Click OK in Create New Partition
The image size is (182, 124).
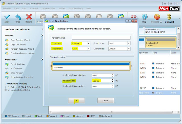(x=76, y=100)
